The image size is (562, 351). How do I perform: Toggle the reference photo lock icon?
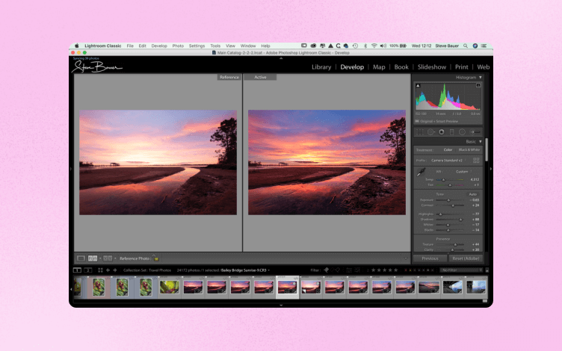tap(156, 258)
